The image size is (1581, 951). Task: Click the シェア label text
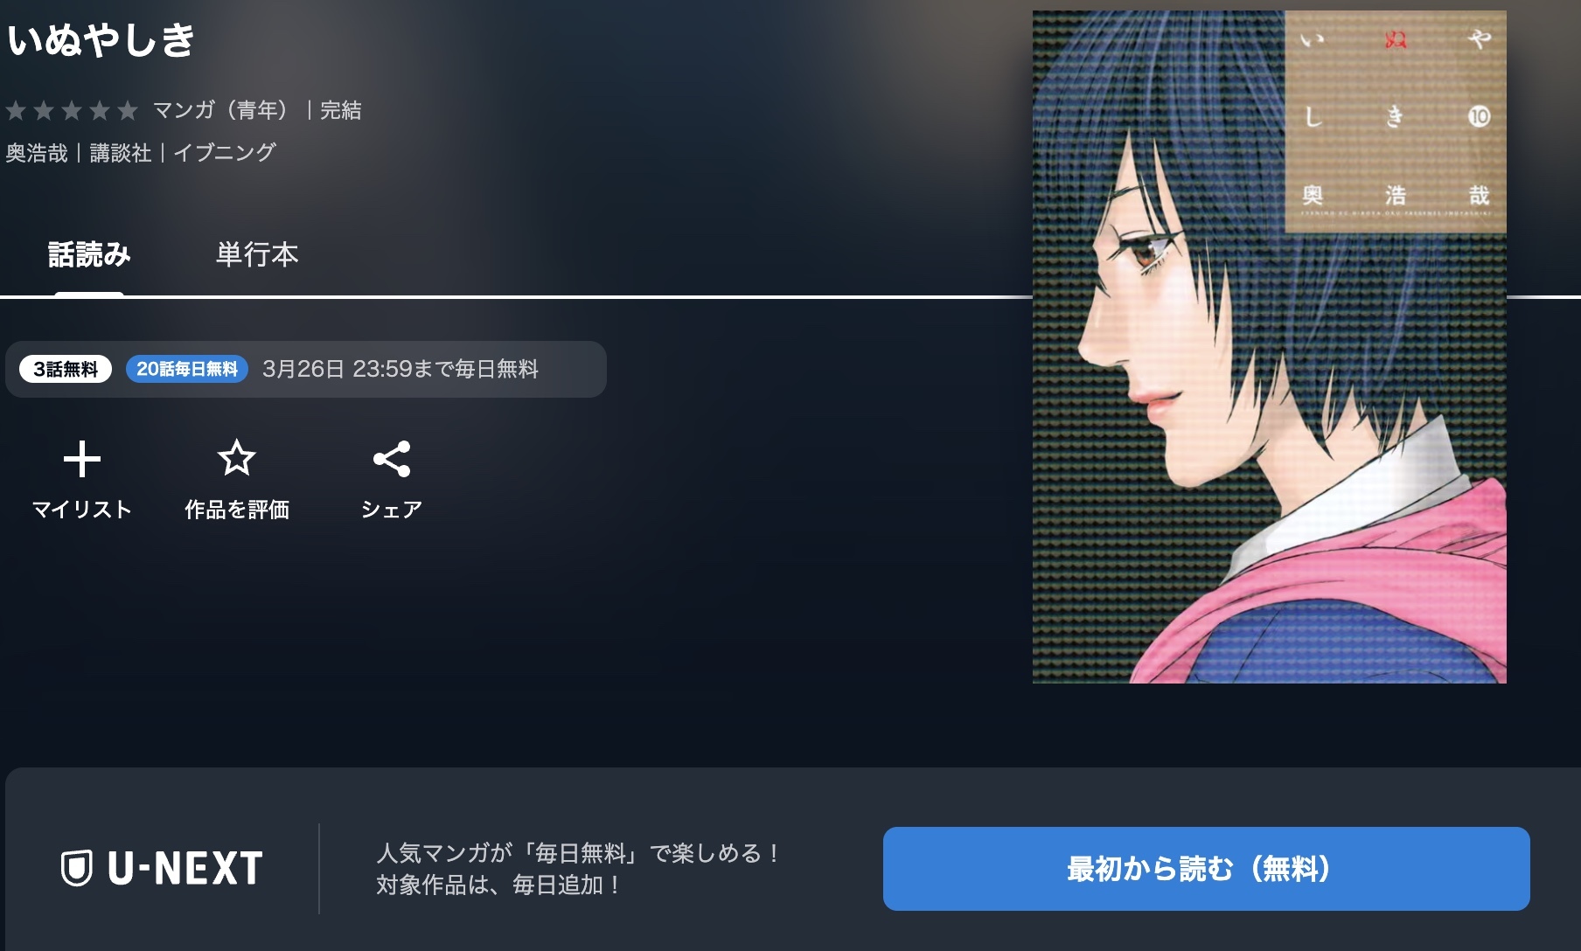coord(392,510)
